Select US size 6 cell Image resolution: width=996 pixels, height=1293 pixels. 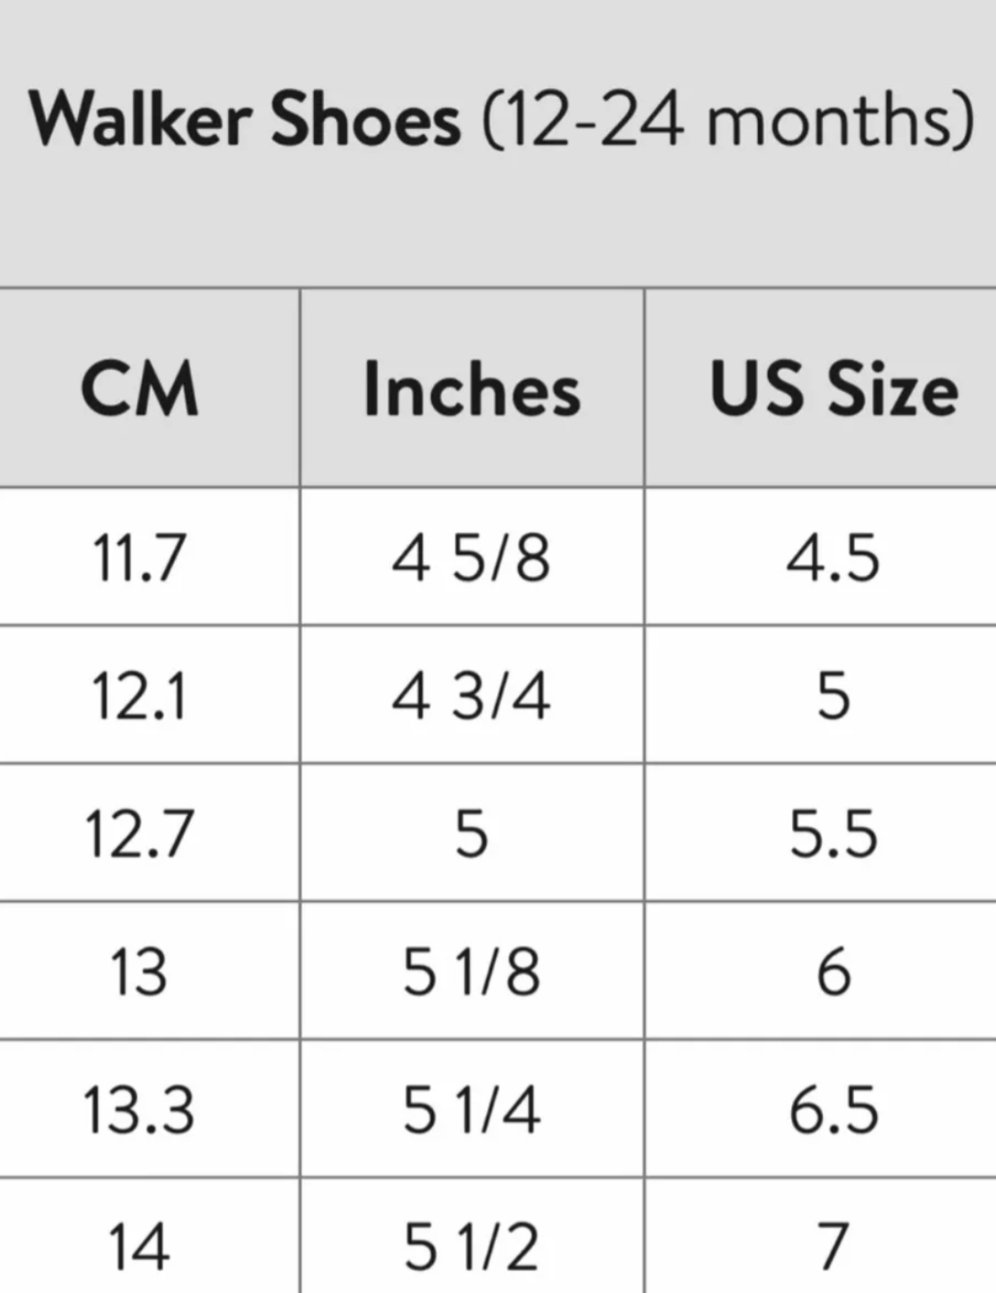[x=833, y=972]
